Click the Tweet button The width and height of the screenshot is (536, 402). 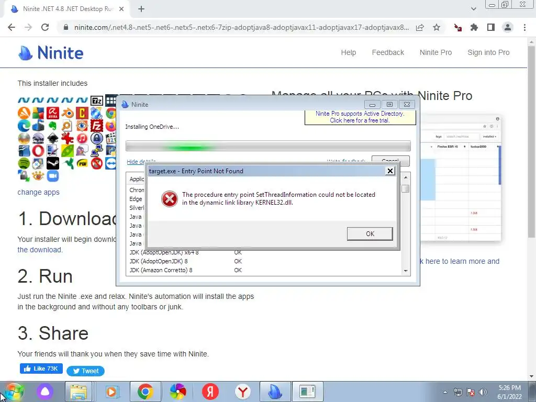point(85,371)
